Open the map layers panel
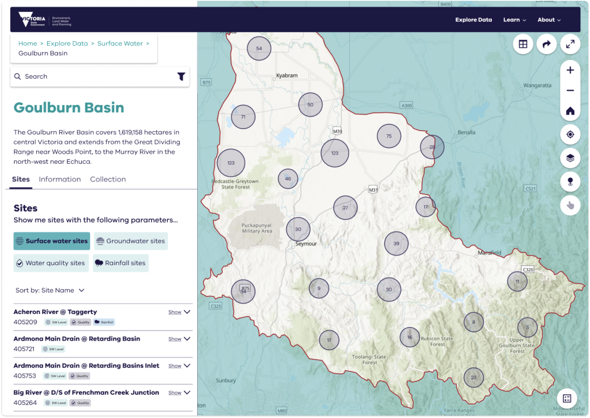This screenshot has height=418, width=590. click(x=570, y=158)
